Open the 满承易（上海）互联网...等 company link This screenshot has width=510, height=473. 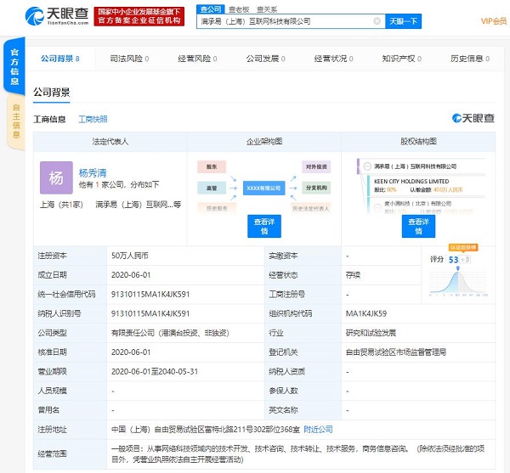(139, 205)
